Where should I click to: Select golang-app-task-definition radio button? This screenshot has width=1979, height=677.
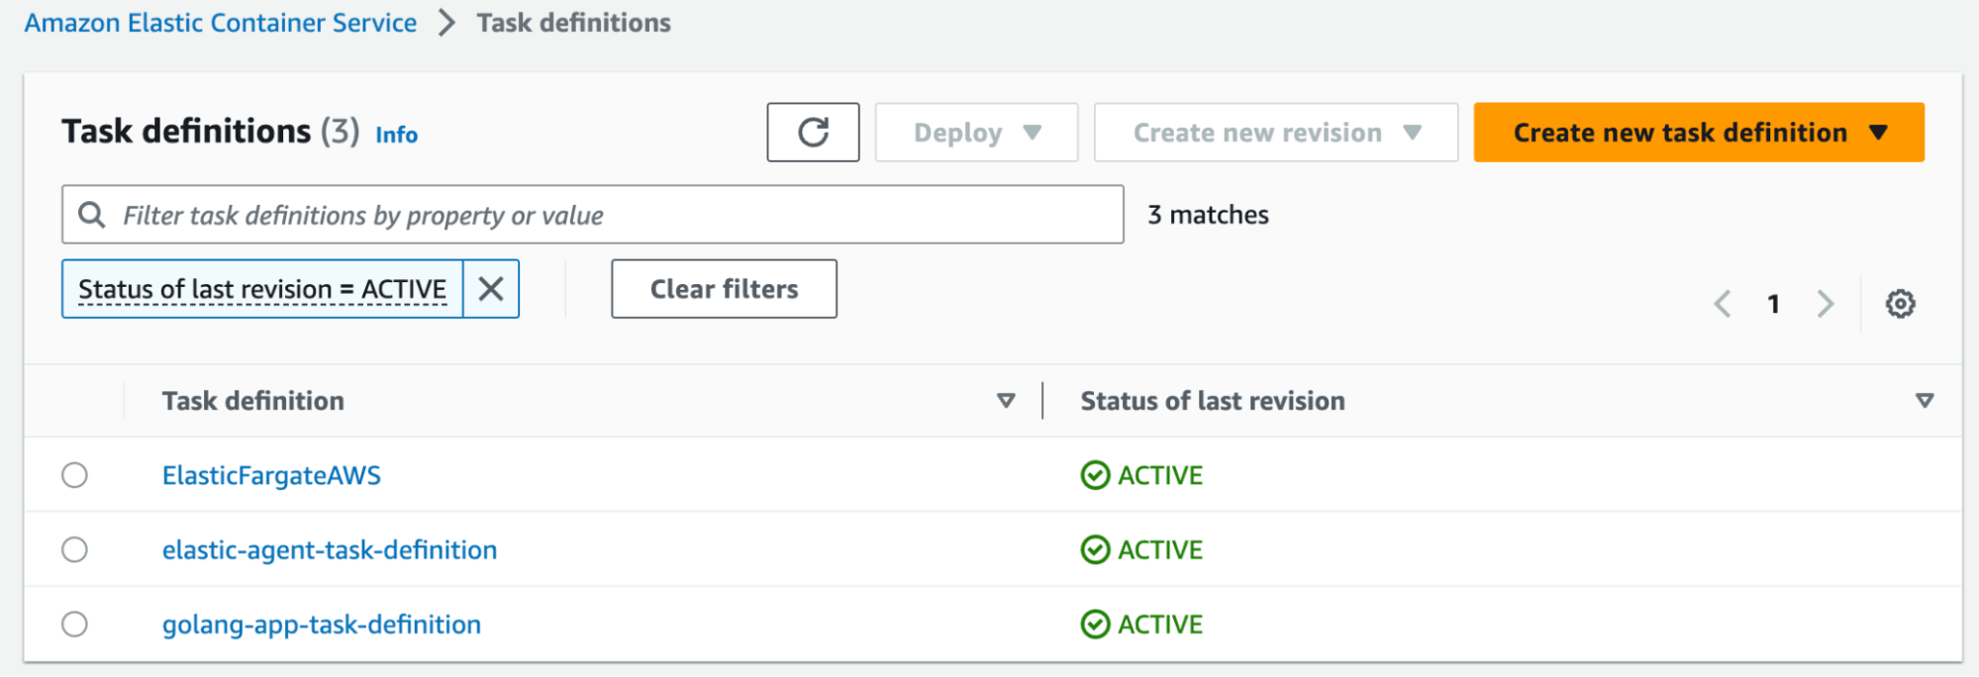pyautogui.click(x=75, y=625)
